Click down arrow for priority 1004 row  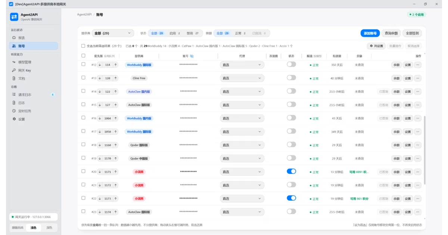pyautogui.click(x=100, y=119)
